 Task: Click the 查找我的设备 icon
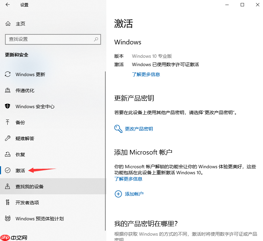[x=8, y=186]
